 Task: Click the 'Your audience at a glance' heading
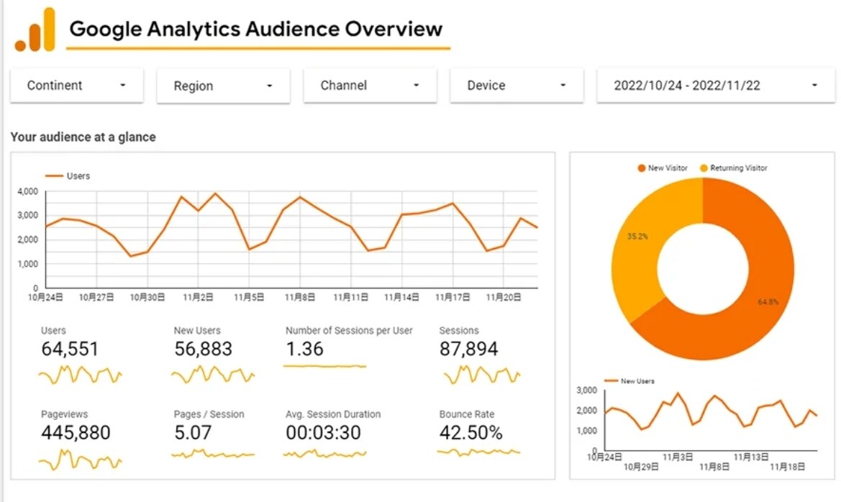point(83,137)
